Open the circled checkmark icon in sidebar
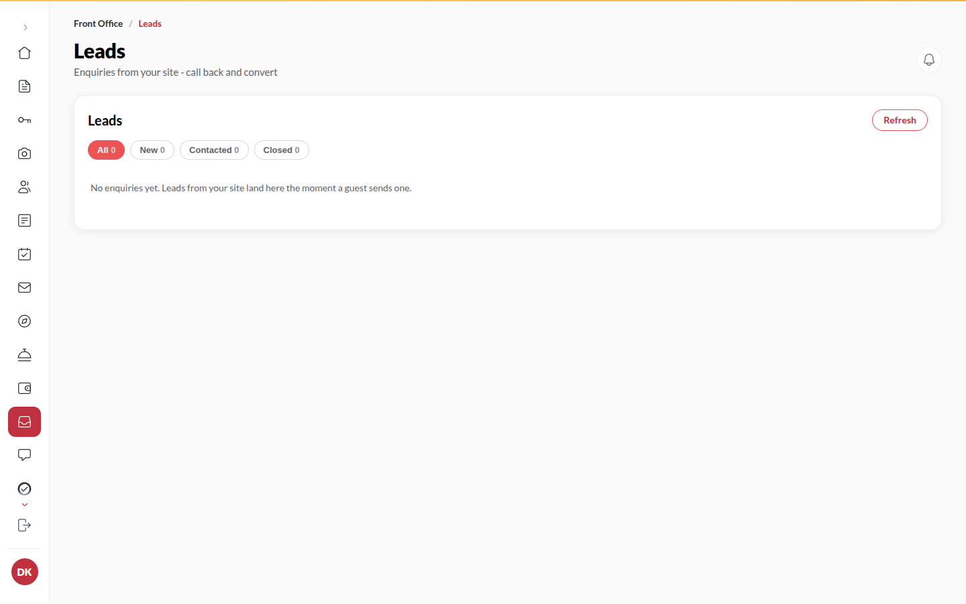The width and height of the screenshot is (966, 604). tap(25, 489)
